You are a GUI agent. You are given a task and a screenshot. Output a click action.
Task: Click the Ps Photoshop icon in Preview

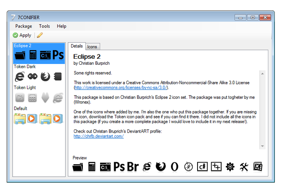(x=119, y=166)
